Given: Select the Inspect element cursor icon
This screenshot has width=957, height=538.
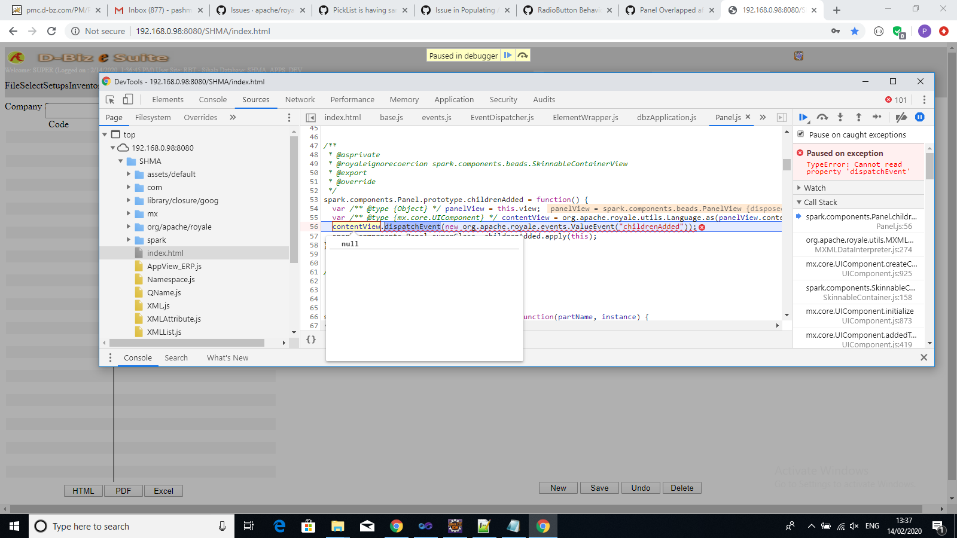Looking at the screenshot, I should [x=109, y=99].
